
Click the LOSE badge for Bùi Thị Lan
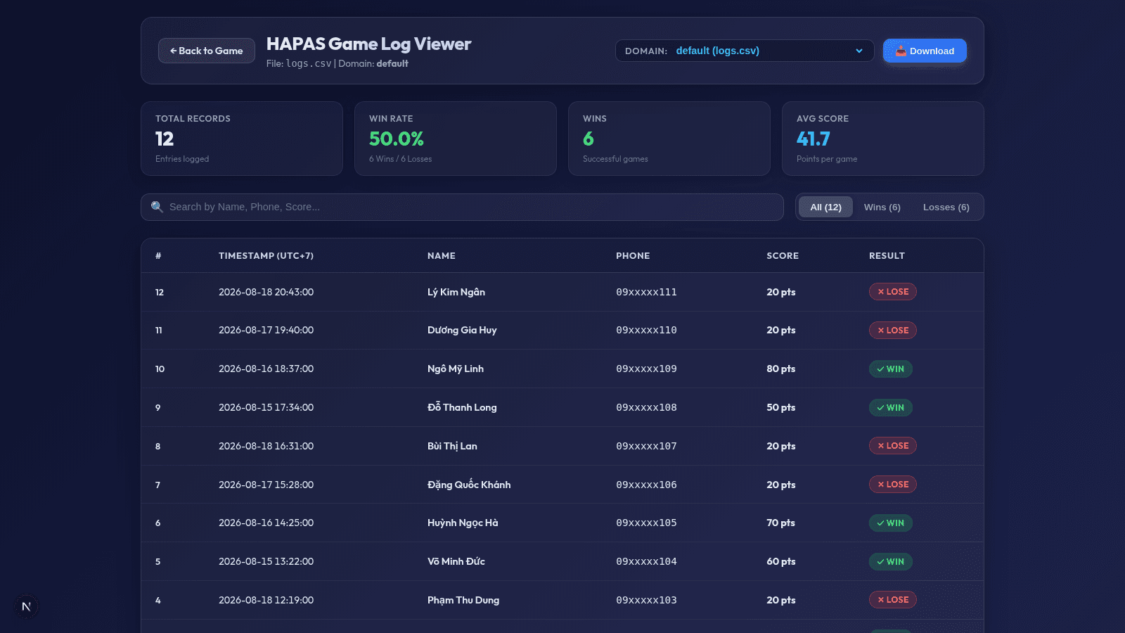point(892,446)
